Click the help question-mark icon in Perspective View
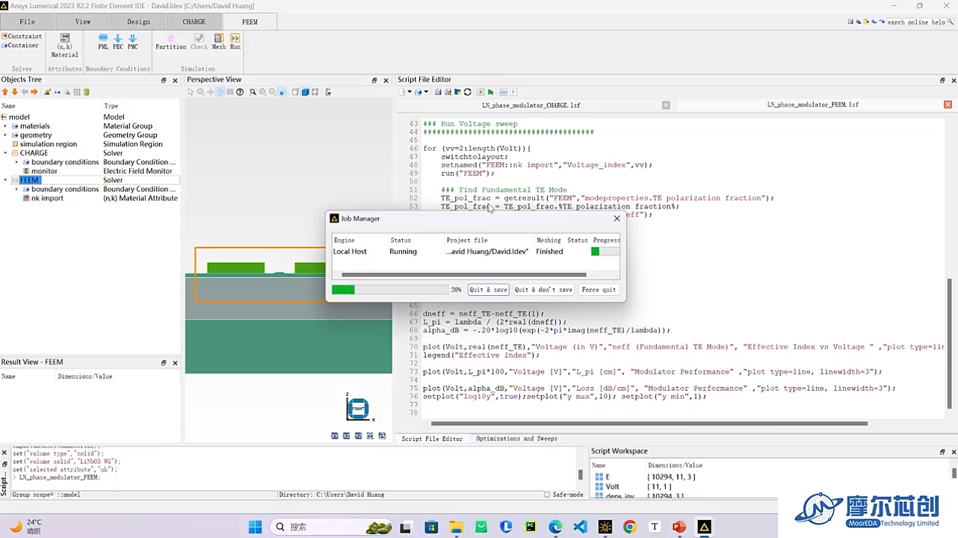The height and width of the screenshot is (538, 958). pos(240,92)
